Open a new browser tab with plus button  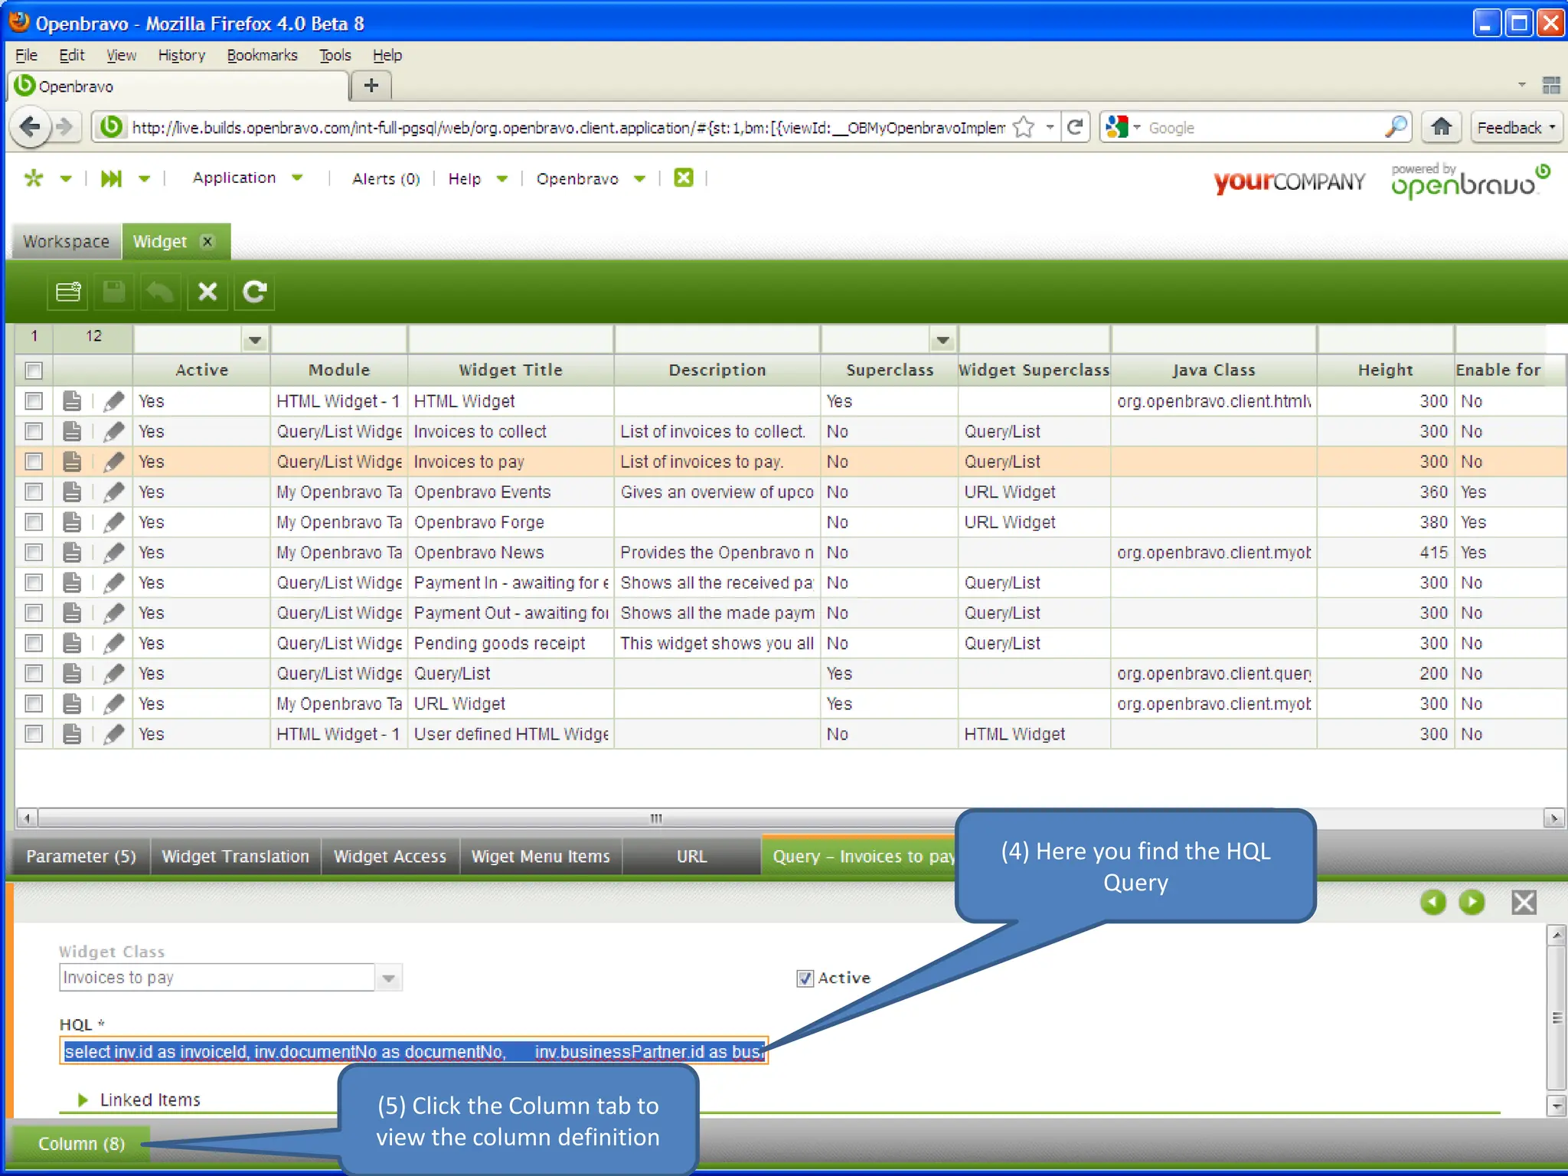tap(371, 85)
